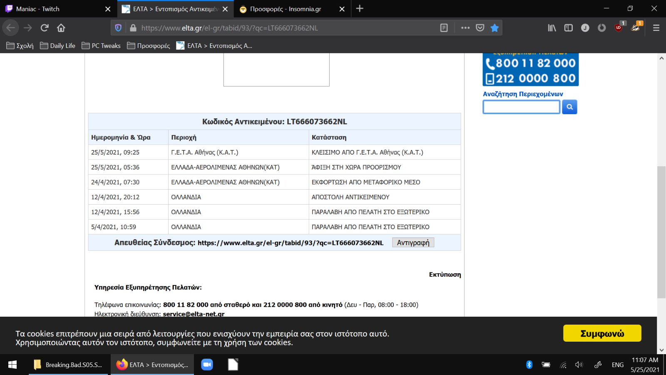Show site security padlock info
Screen dimensions: 666x375
pyautogui.click(x=133, y=28)
